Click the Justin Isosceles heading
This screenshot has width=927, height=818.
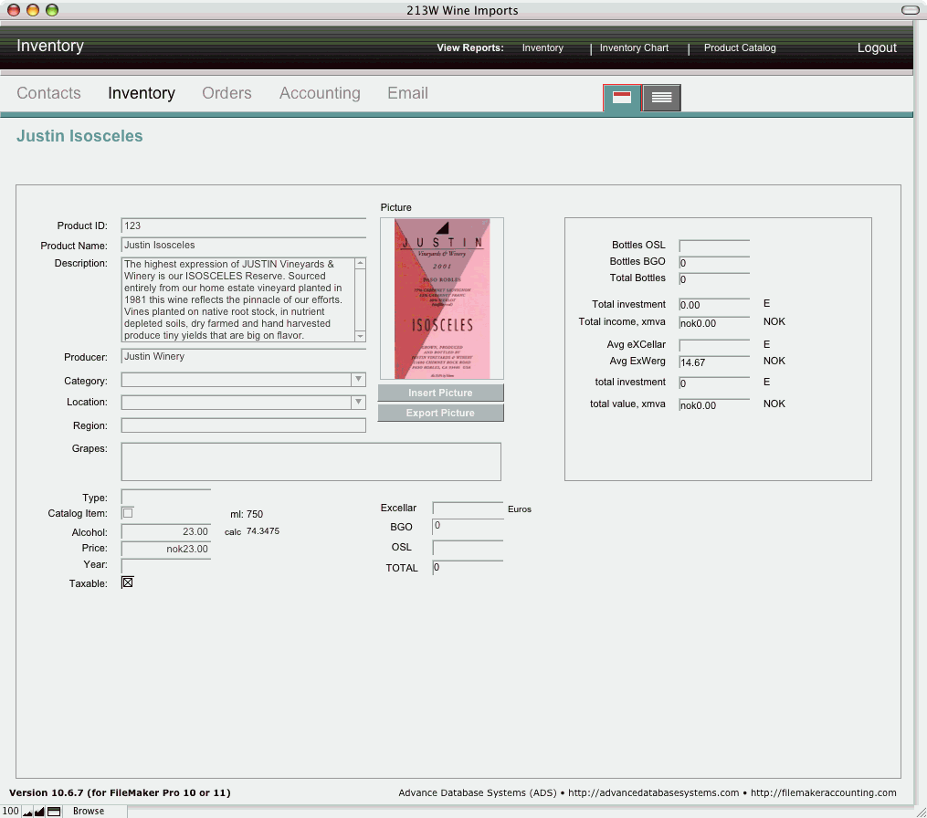(x=79, y=136)
